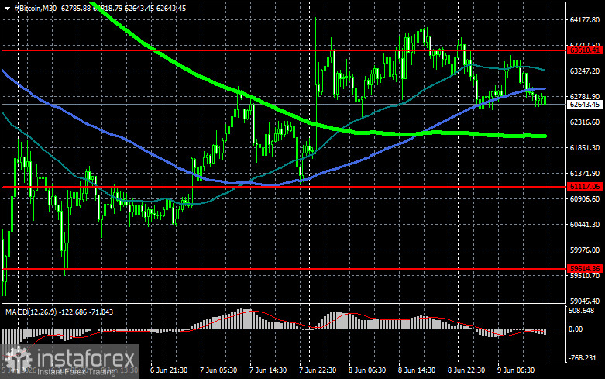Screen dimensions: 605x379
Task: Click the 60441.30 price axis label
Action: coord(585,224)
